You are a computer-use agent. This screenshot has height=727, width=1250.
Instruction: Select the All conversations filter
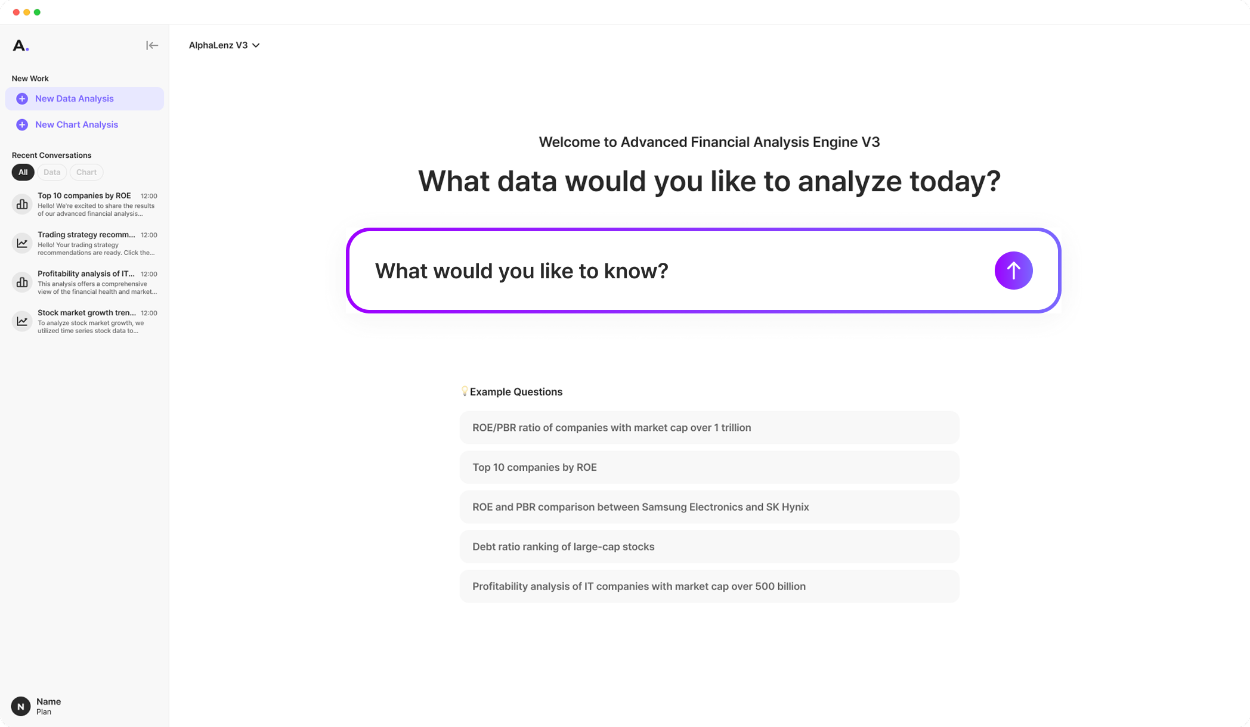pos(23,172)
